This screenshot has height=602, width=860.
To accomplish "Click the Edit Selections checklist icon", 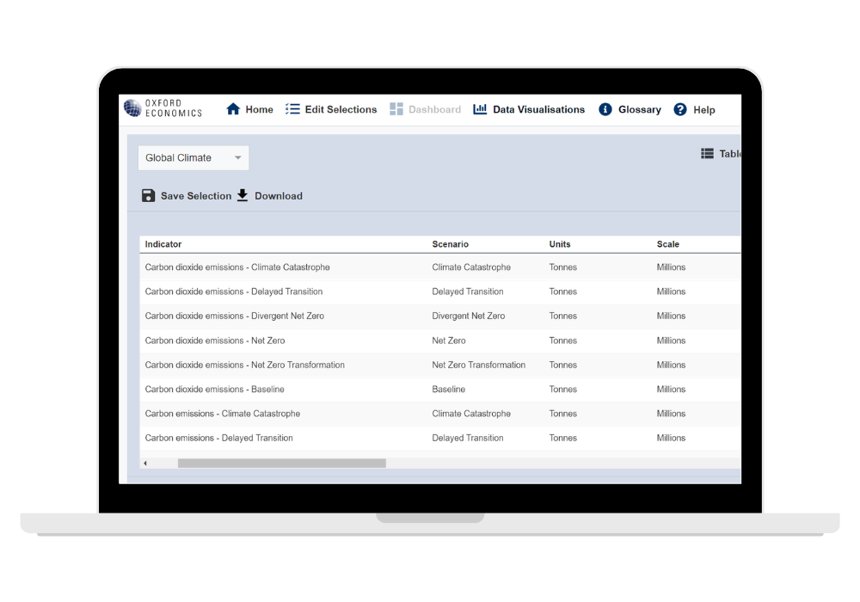I will click(x=292, y=109).
